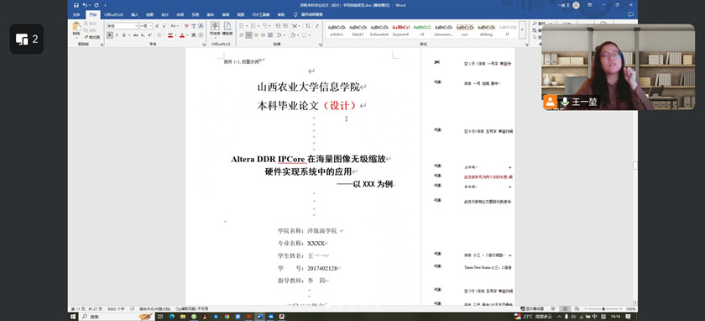705x321 pixels.
Task: Click the redo/repeat arrow icon
Action: [x=96, y=5]
